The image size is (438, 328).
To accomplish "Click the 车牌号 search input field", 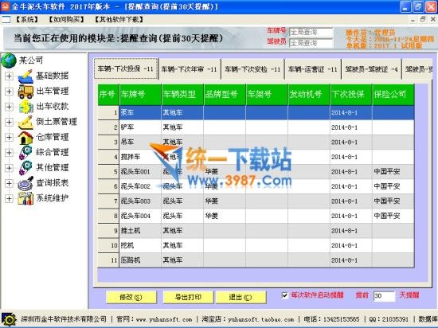I will tap(311, 32).
